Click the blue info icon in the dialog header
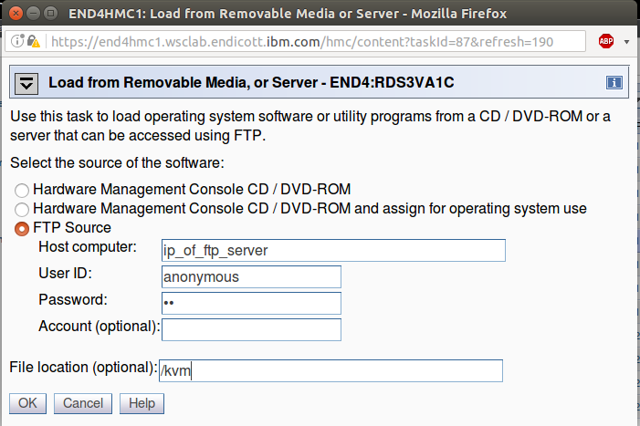 click(x=614, y=82)
